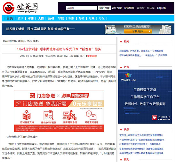Click the 站内搜索 search button

[x=104, y=8]
